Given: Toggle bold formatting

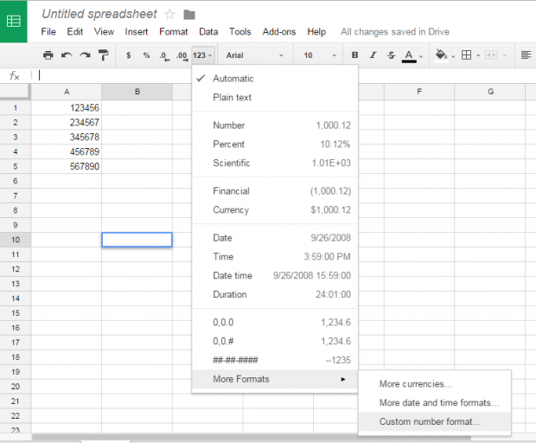Looking at the screenshot, I should pyautogui.click(x=354, y=55).
